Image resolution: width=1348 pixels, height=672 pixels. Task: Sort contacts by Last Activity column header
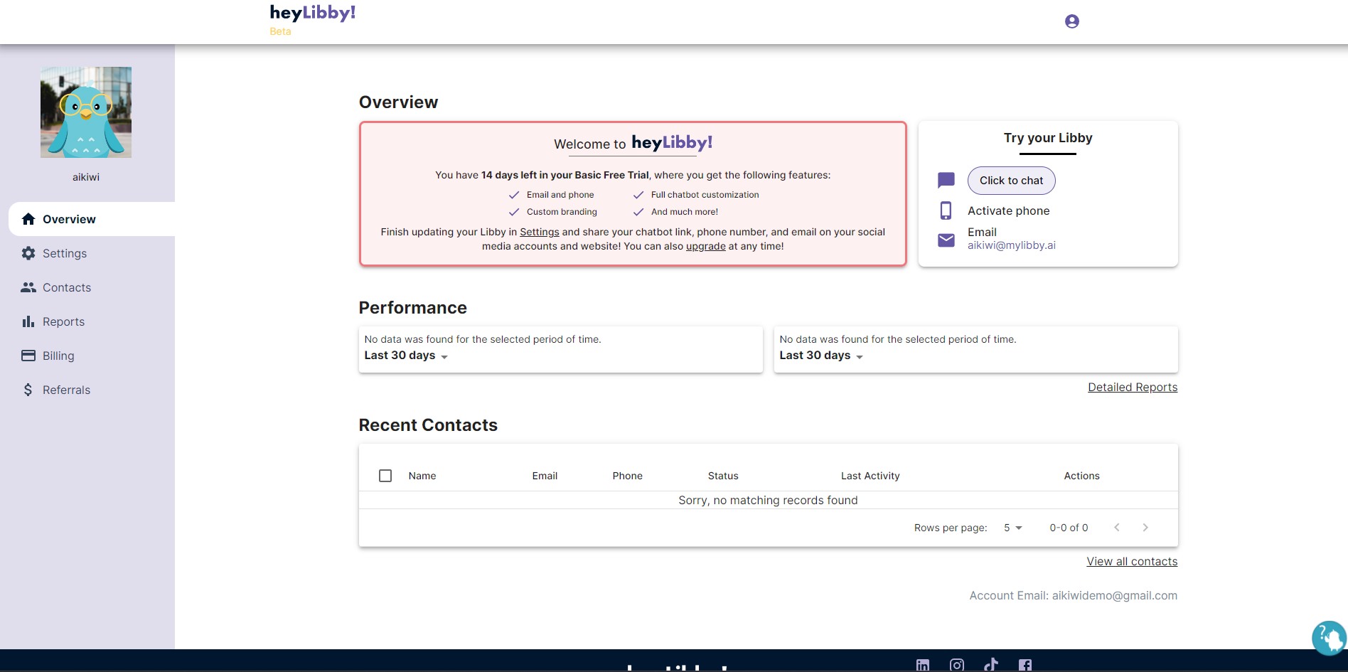(x=870, y=476)
